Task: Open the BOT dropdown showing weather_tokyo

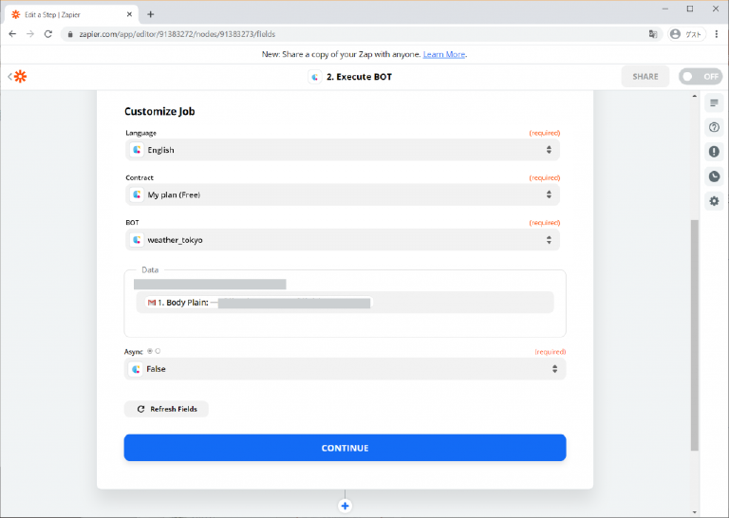Action: (343, 240)
